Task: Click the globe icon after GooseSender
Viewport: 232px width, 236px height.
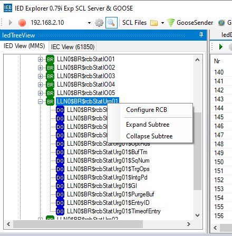Action: pyautogui.click(x=221, y=23)
